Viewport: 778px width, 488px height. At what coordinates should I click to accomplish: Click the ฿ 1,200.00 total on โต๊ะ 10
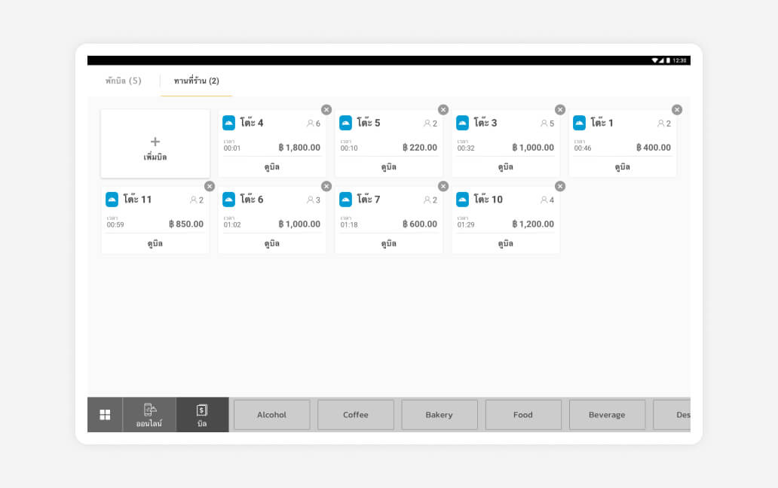pos(533,224)
